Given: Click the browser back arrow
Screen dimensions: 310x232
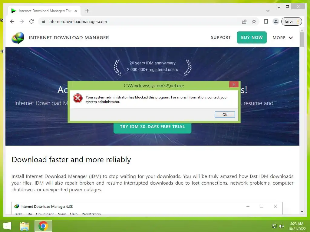Looking at the screenshot, I should pos(12,21).
